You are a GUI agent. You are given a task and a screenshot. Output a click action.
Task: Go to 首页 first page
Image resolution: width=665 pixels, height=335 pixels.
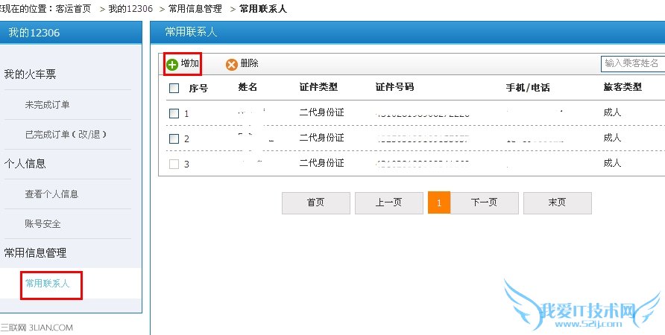[x=316, y=203]
